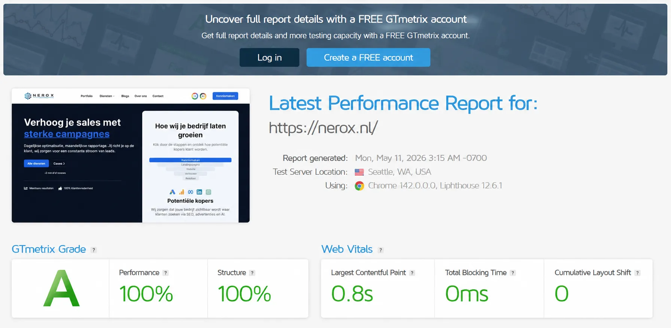Open the Web Vitals help icon
This screenshot has width=671, height=328.
click(x=380, y=250)
